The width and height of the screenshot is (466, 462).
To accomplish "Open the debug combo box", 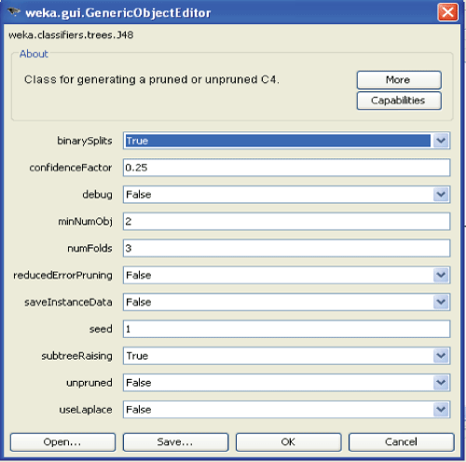I will click(x=286, y=195).
